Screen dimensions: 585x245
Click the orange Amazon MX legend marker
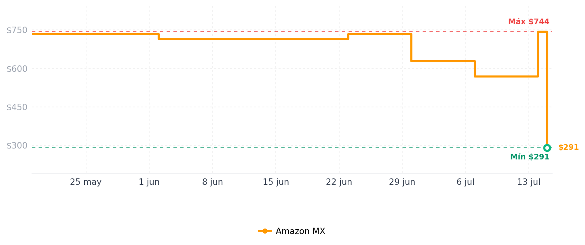(x=265, y=231)
